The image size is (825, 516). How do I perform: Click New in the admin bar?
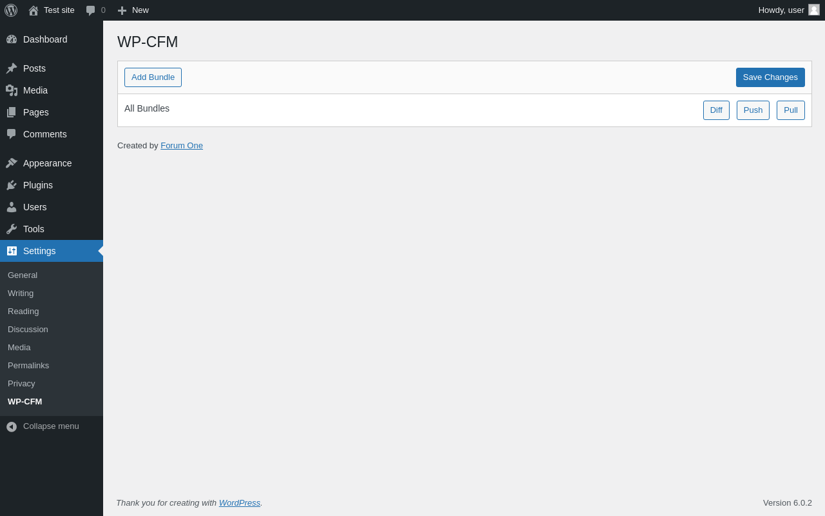click(x=141, y=10)
